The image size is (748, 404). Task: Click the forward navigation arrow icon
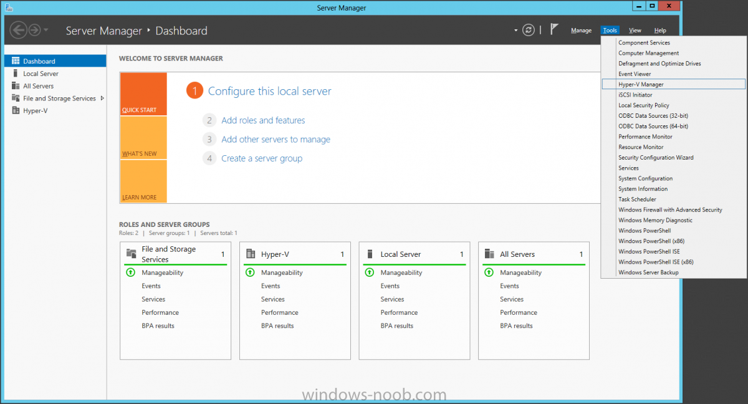(x=34, y=30)
